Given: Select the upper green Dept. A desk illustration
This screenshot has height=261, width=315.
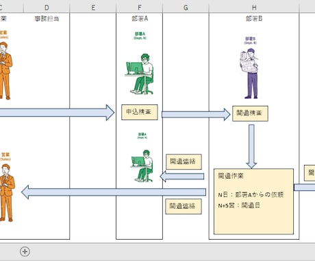Looking at the screenshot, I should [140, 74].
